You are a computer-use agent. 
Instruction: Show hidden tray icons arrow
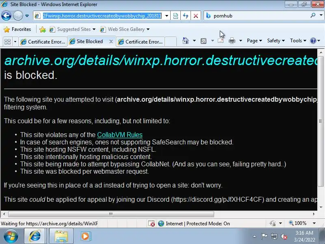[x=254, y=236]
